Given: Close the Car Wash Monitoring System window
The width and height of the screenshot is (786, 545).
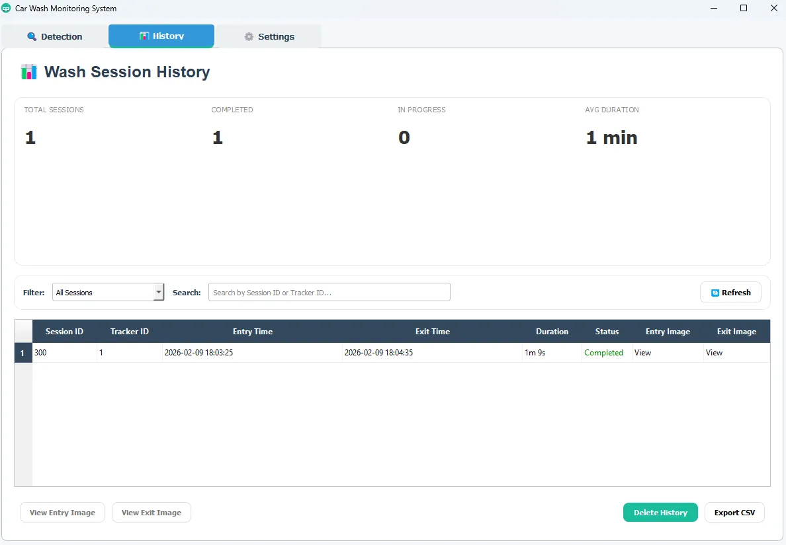Looking at the screenshot, I should coord(773,9).
